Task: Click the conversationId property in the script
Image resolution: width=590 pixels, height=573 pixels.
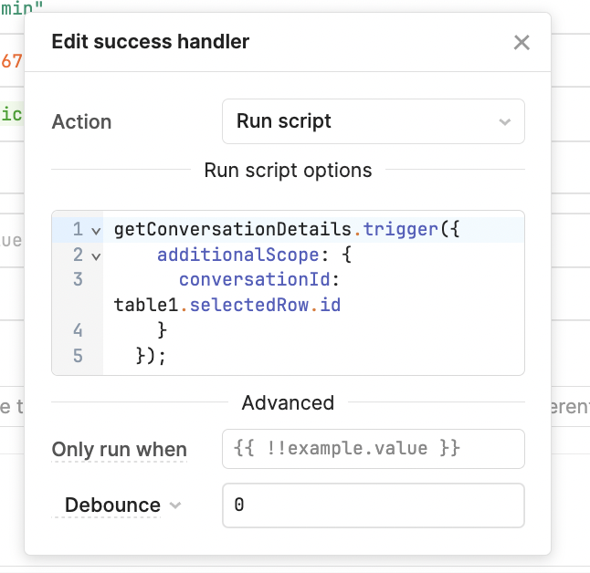Action: (x=255, y=279)
